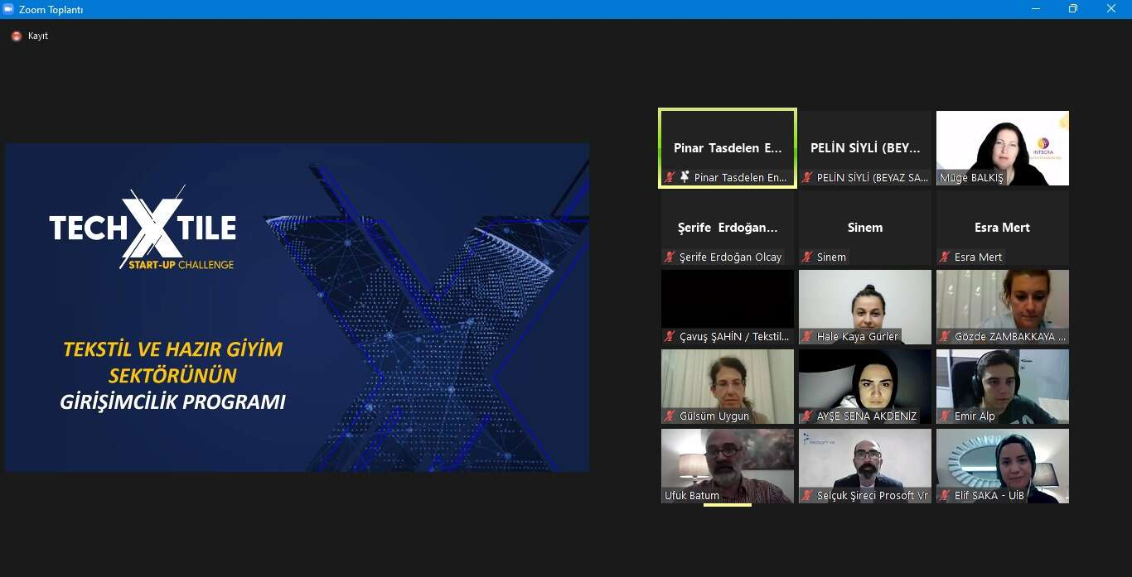Click the muted mic icon beside Emir Alp
This screenshot has width=1132, height=577.
[x=945, y=416]
